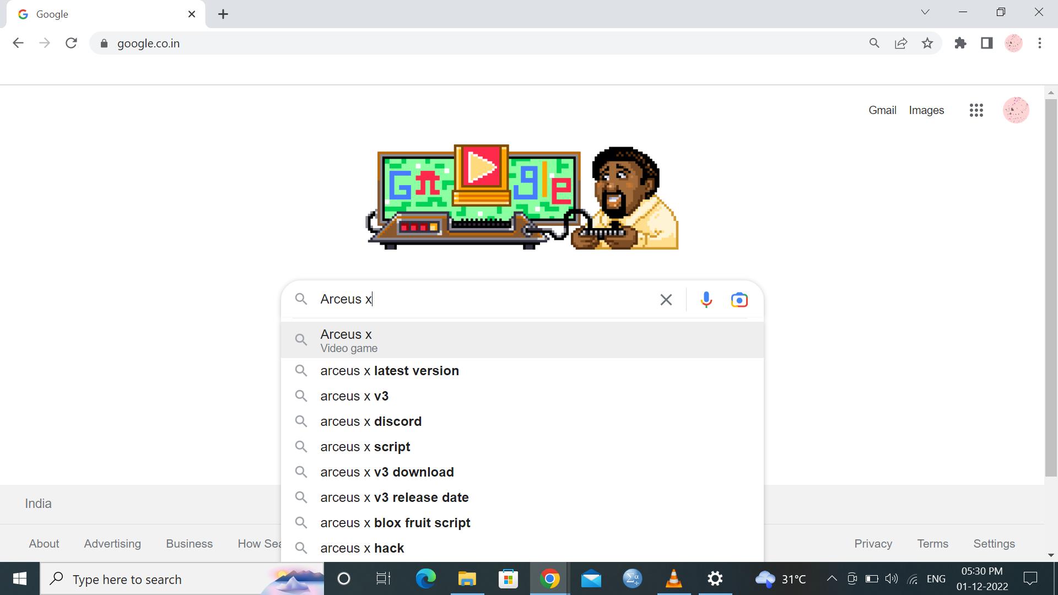Open the Business footer link
The height and width of the screenshot is (595, 1058).
(189, 544)
